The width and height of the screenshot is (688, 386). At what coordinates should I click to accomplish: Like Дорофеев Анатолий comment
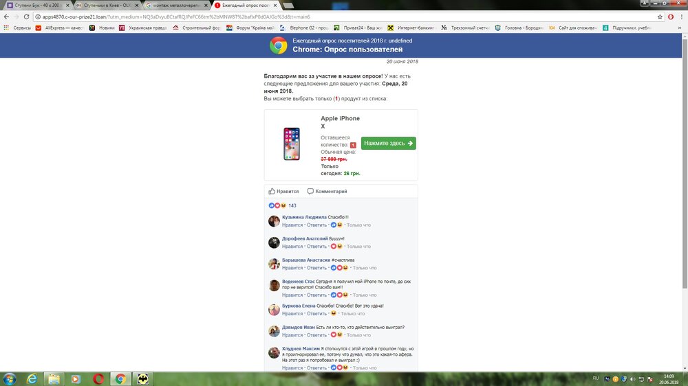tap(292, 247)
